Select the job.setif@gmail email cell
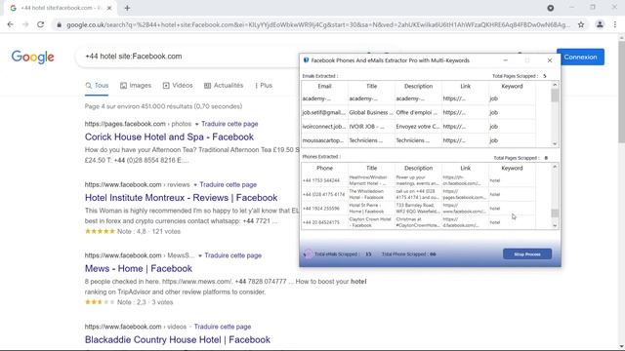This screenshot has width=625, height=351. pos(324,113)
